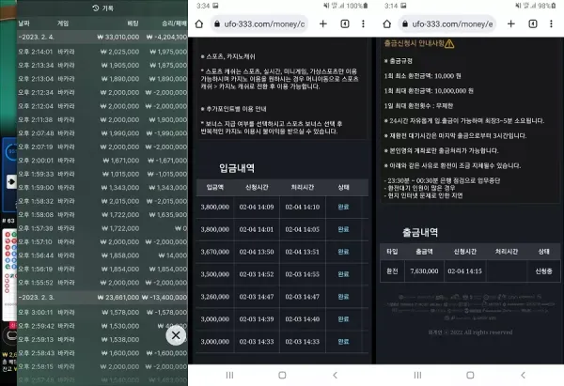Click 입금내역 section heading

237,168
